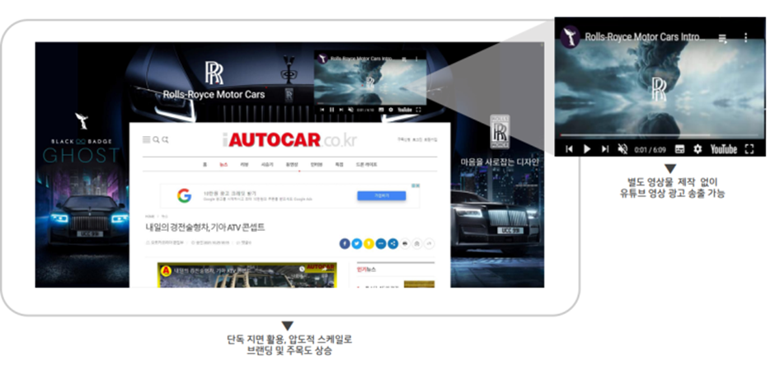The height and width of the screenshot is (366, 775).
Task: Open settings on small embedded banner video
Action: click(x=391, y=110)
